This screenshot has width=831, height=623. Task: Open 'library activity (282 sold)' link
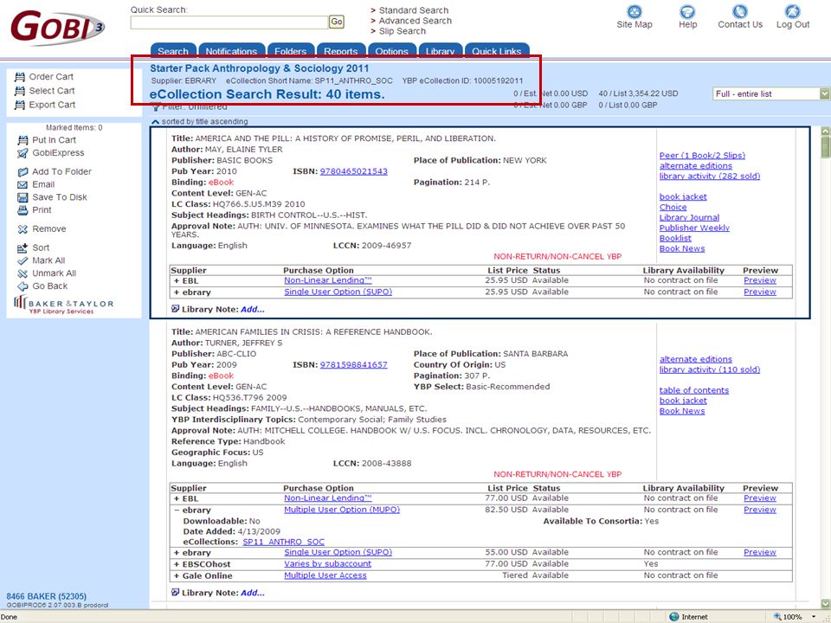tap(710, 176)
